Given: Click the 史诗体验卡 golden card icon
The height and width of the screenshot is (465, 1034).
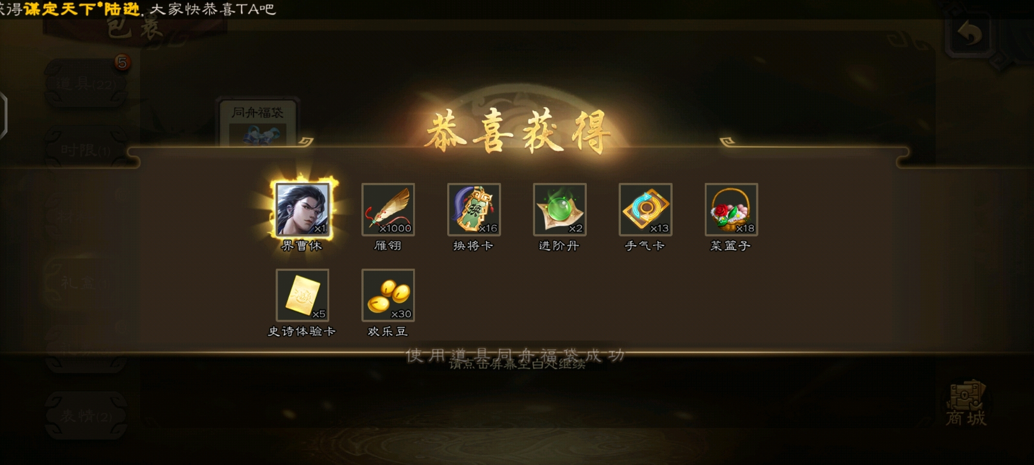Looking at the screenshot, I should coord(302,295).
